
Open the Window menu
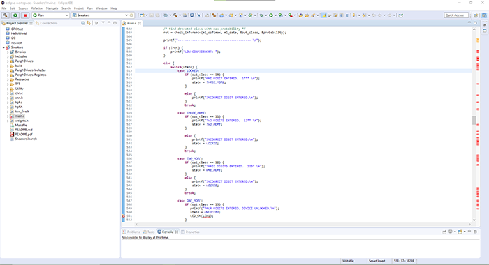pos(101,8)
